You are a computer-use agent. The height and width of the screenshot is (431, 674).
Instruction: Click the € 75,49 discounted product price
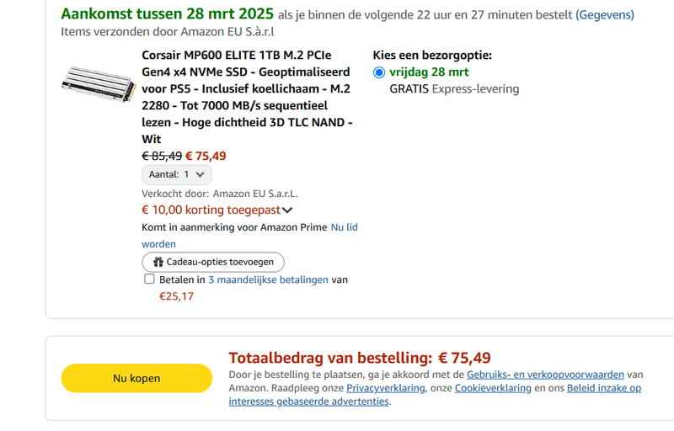(206, 156)
